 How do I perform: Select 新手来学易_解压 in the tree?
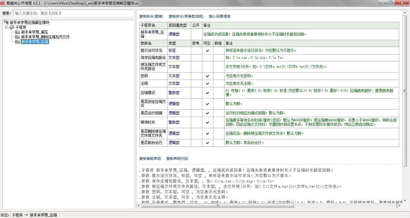tap(35, 32)
